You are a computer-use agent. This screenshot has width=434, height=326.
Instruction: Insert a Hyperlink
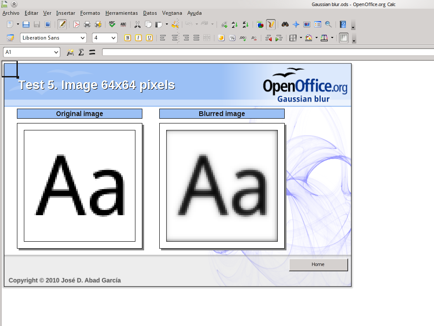coord(224,24)
